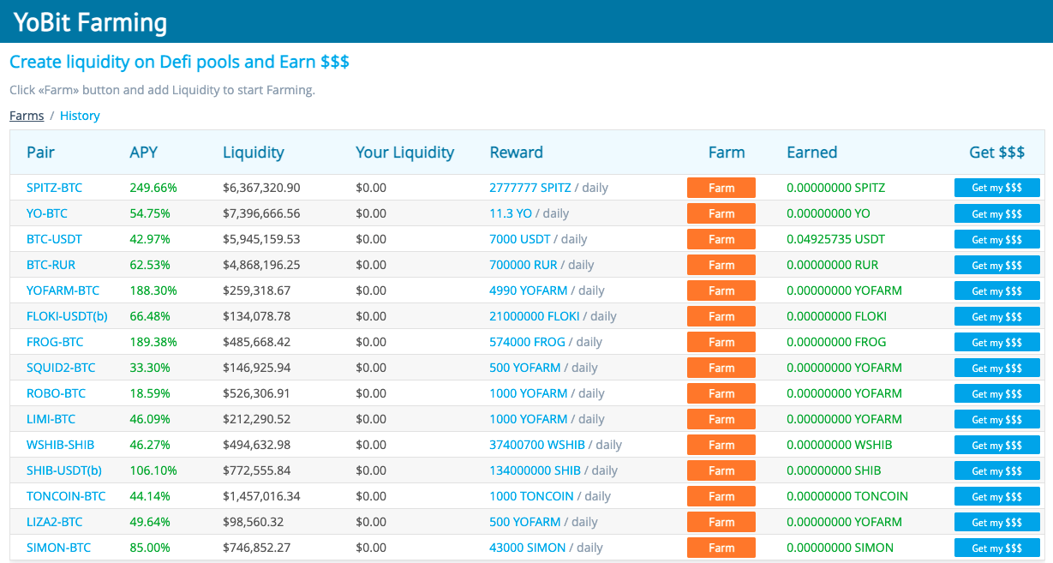Open the YOFARM-BTC pair link

(63, 290)
